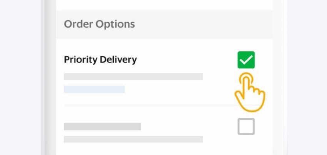Click the white panel above Order Options header
Viewport: 327px width, 155px height.
click(164, 5)
